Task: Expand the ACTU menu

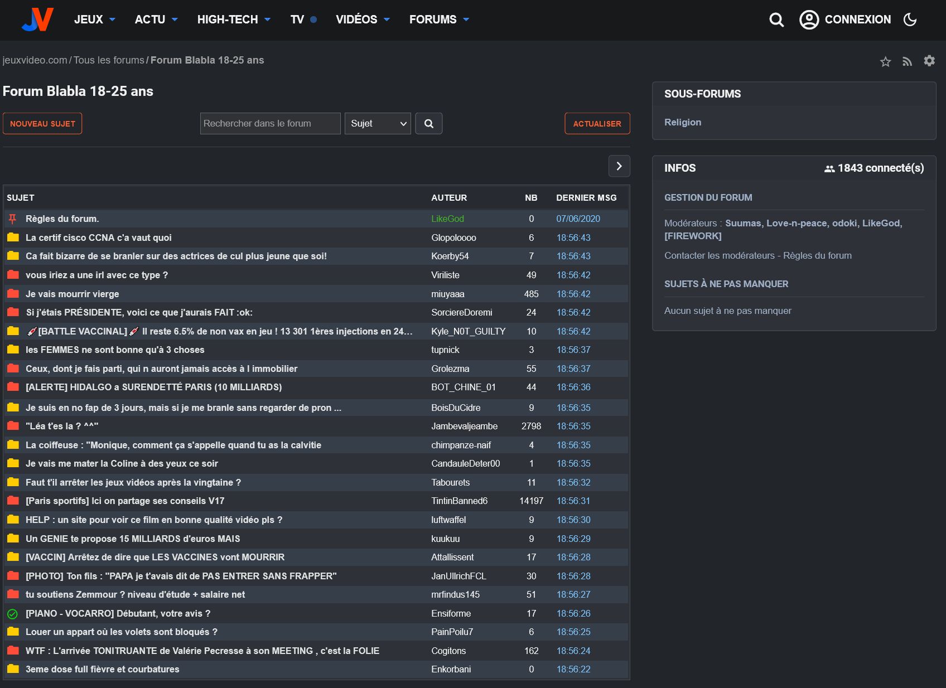Action: click(156, 20)
